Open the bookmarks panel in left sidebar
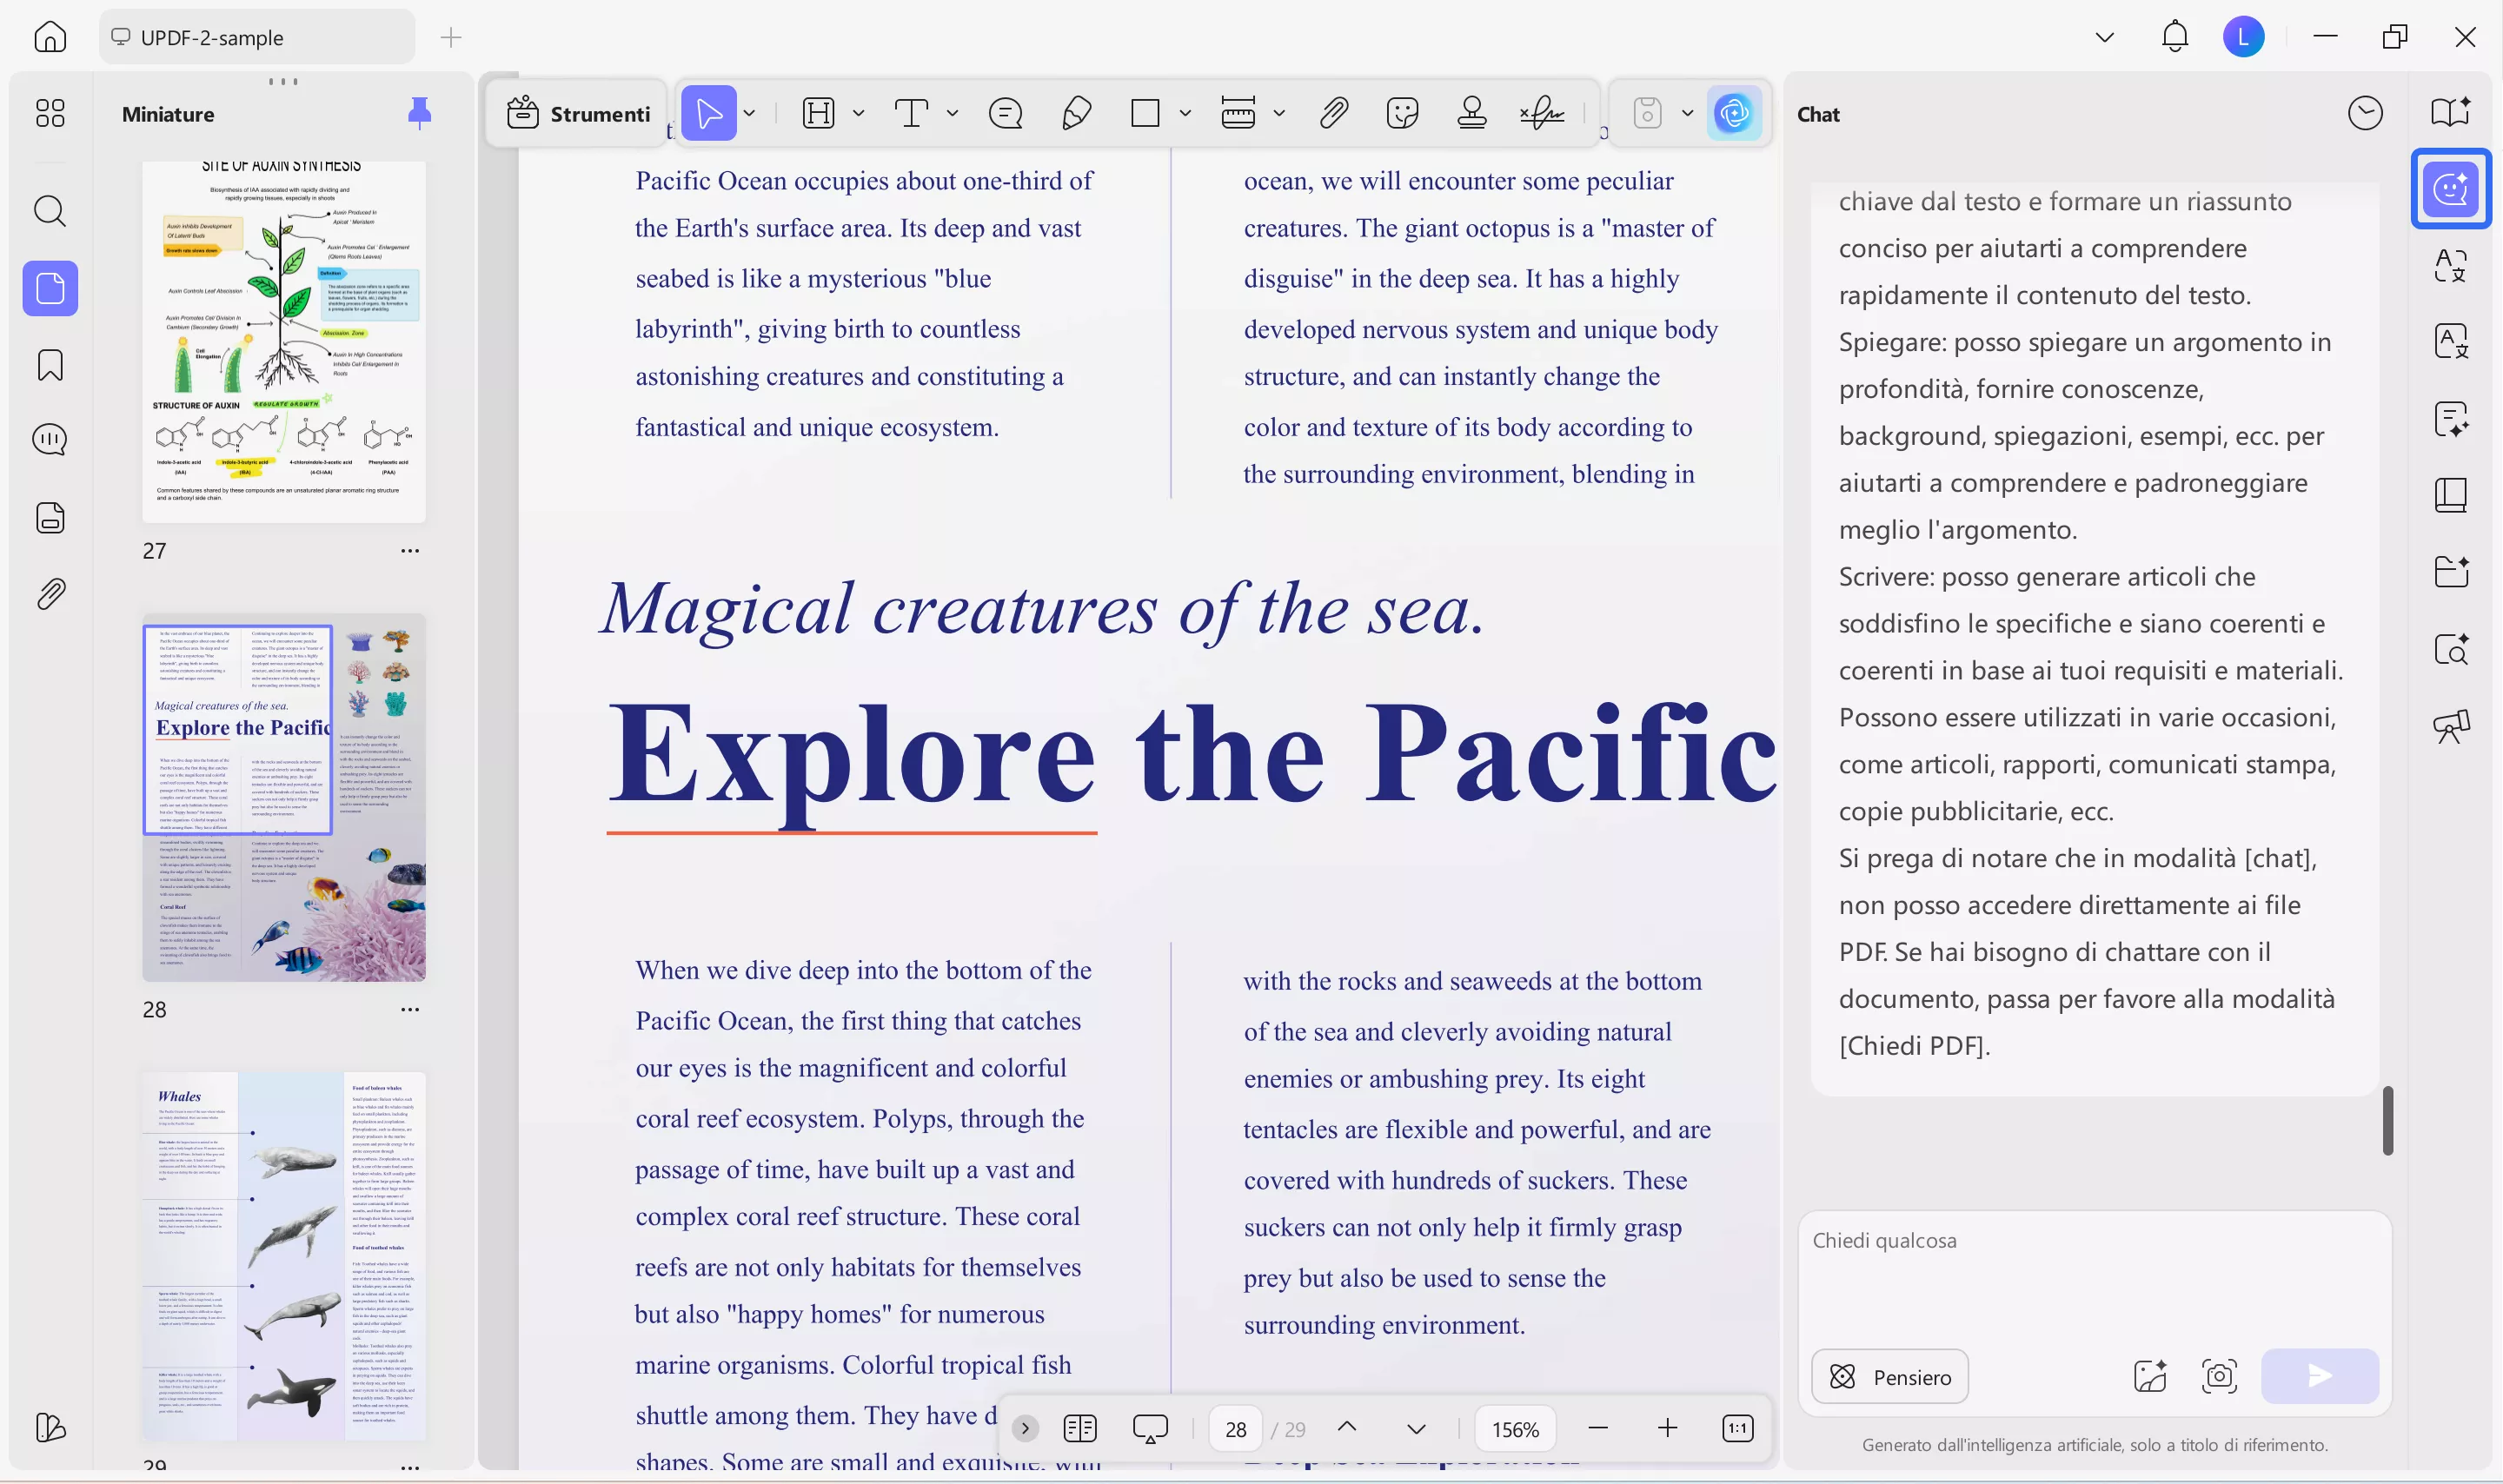2503x1484 pixels. (x=50, y=365)
